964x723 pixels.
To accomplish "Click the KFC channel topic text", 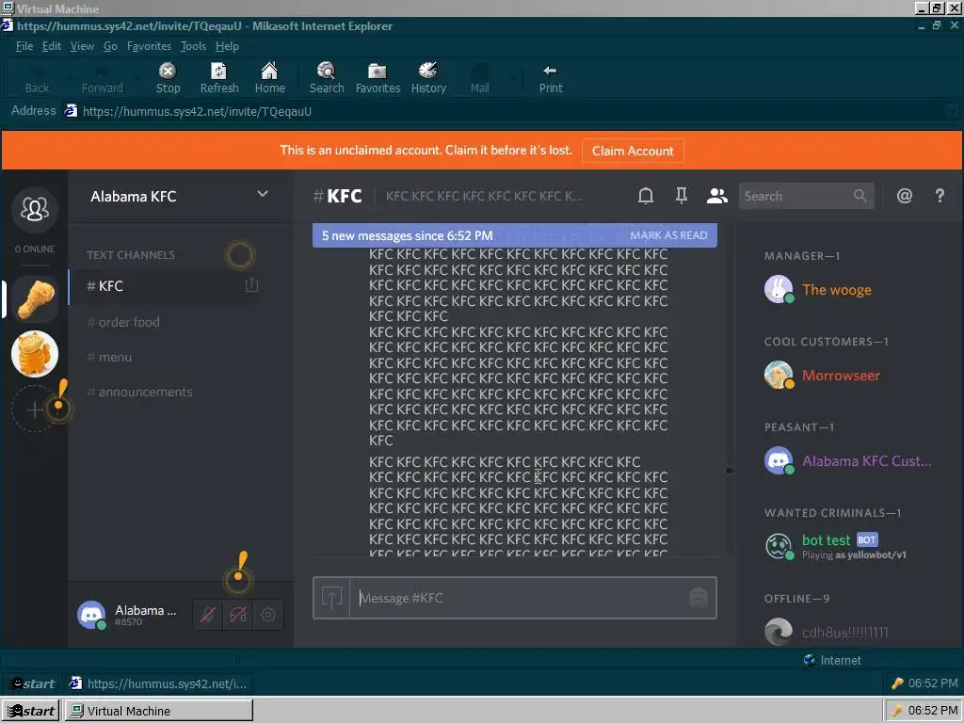I will click(x=483, y=196).
